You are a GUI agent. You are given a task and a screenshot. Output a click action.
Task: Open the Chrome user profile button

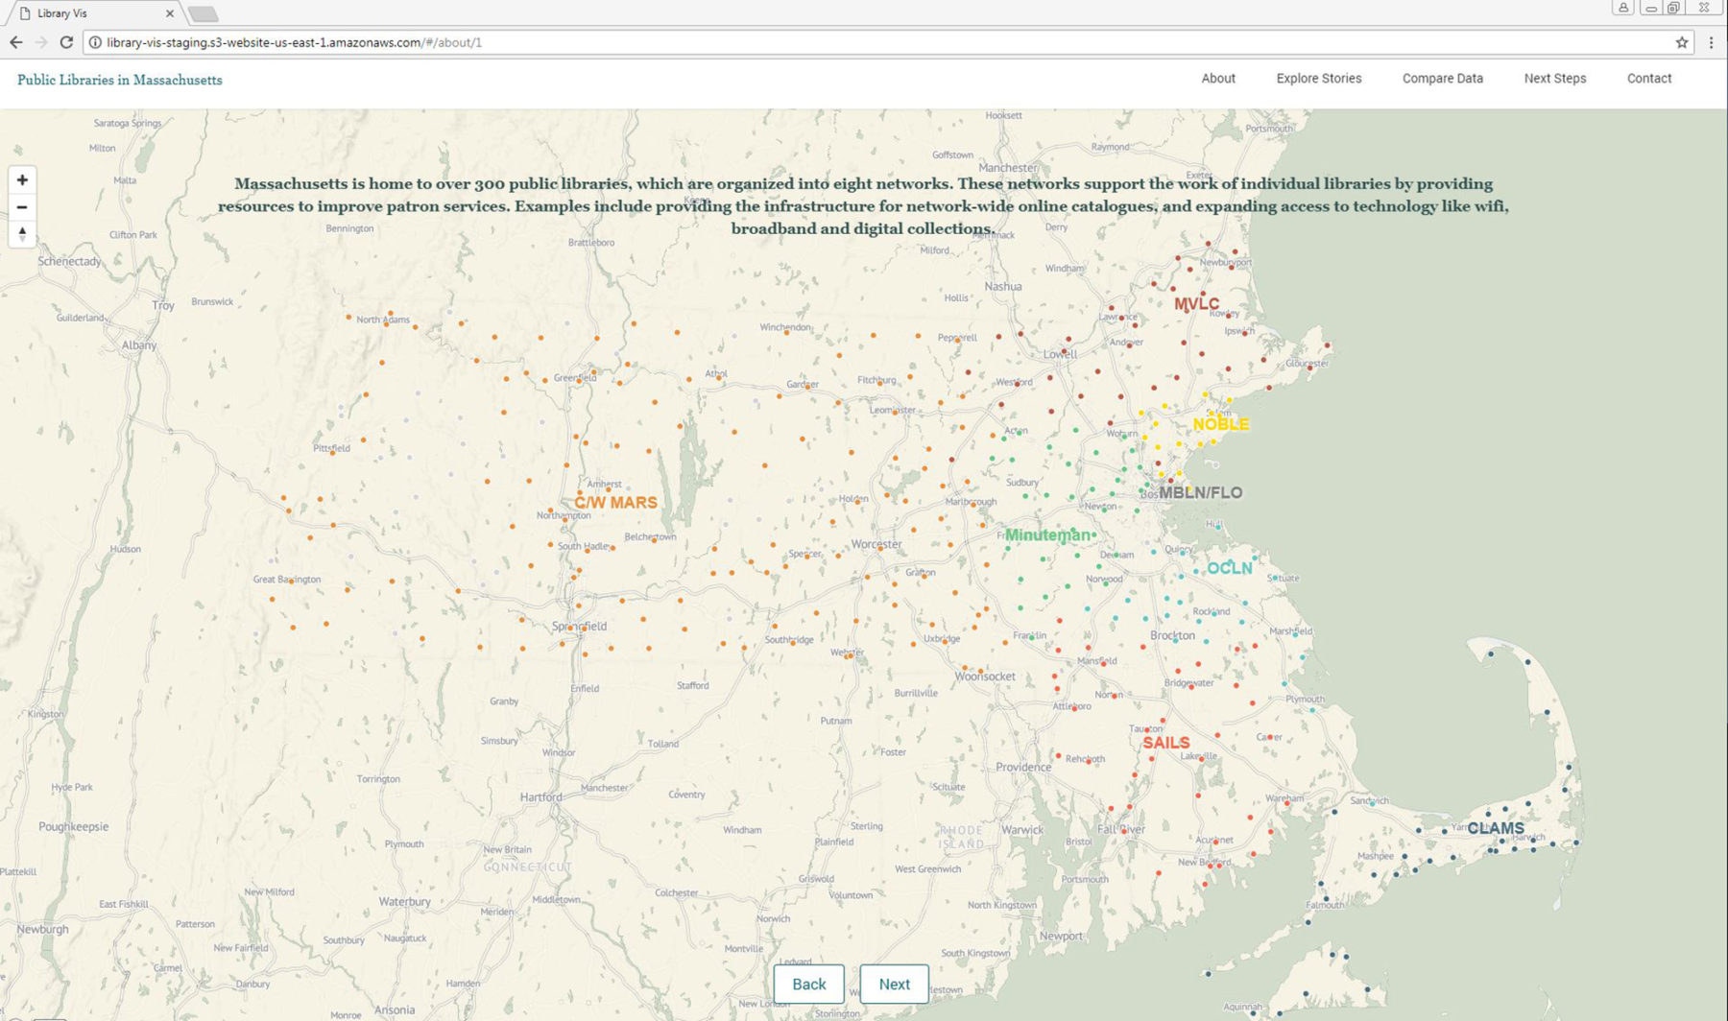(x=1622, y=8)
